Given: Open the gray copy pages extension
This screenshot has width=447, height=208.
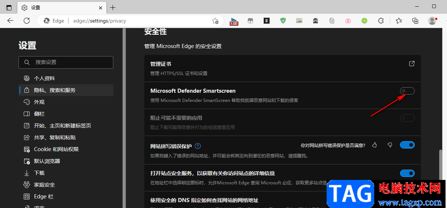Looking at the screenshot, I should pyautogui.click(x=332, y=21).
